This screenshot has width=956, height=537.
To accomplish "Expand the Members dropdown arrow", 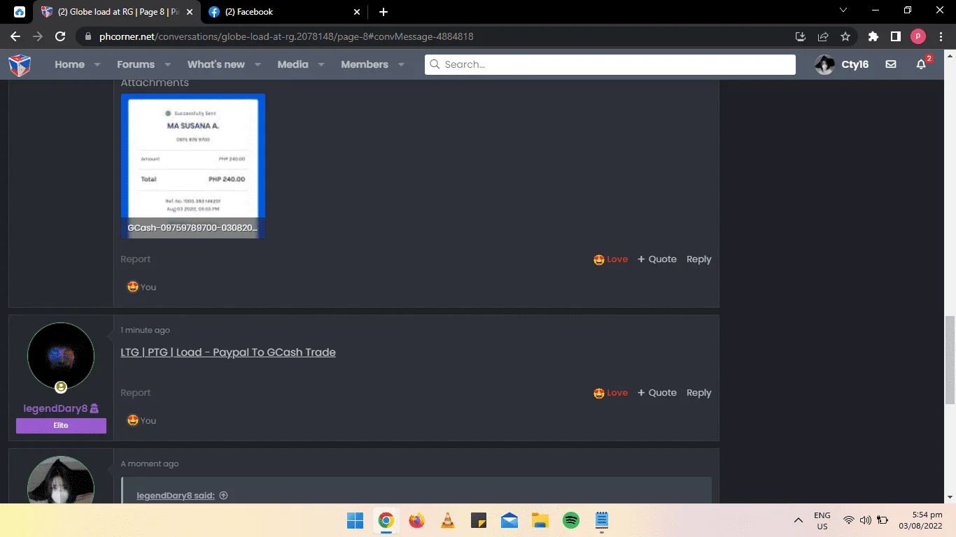I will [401, 64].
